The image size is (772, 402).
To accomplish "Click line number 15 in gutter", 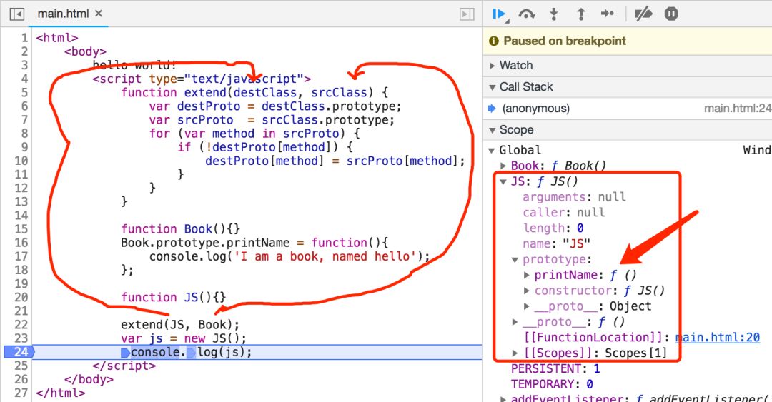I will coord(21,228).
